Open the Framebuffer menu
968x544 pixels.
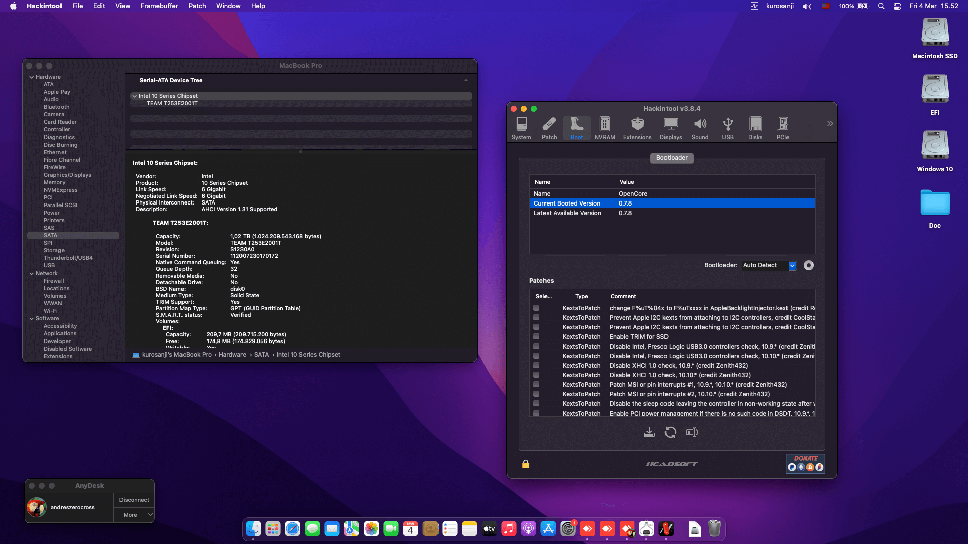pos(159,6)
